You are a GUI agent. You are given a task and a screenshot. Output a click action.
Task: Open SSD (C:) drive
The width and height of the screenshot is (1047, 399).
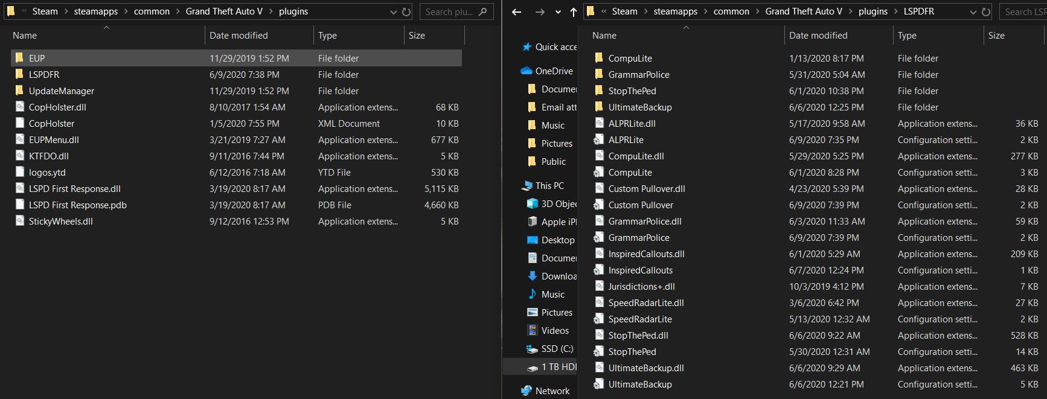(550, 348)
